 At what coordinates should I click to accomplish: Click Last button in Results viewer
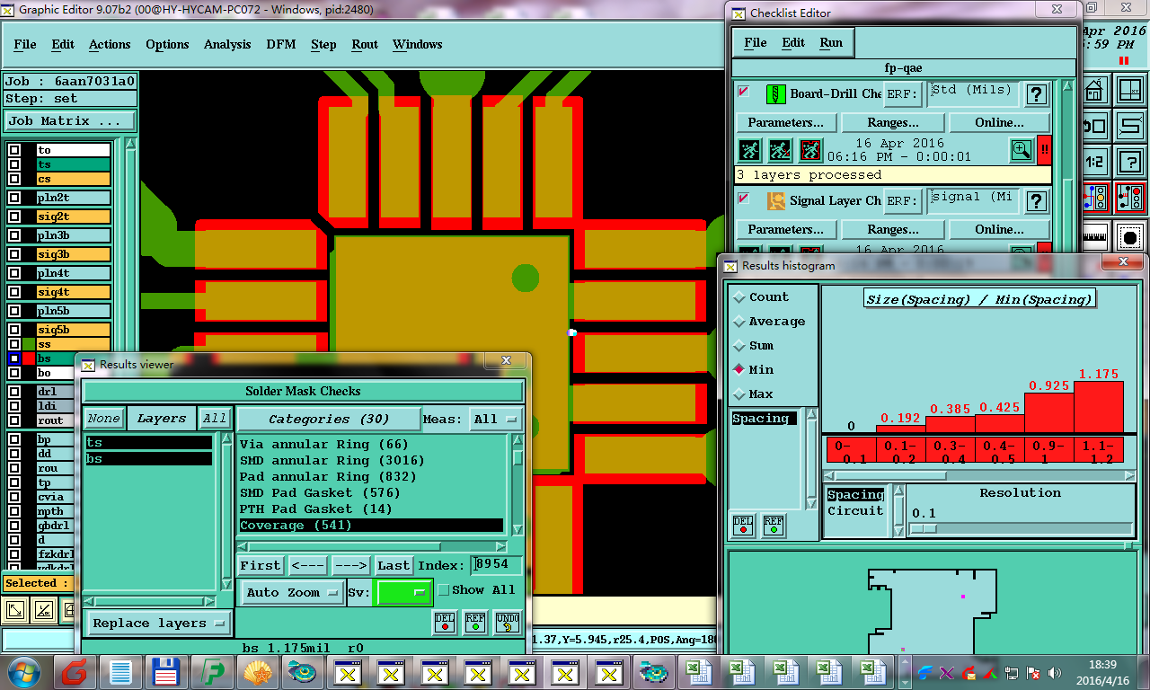point(394,565)
